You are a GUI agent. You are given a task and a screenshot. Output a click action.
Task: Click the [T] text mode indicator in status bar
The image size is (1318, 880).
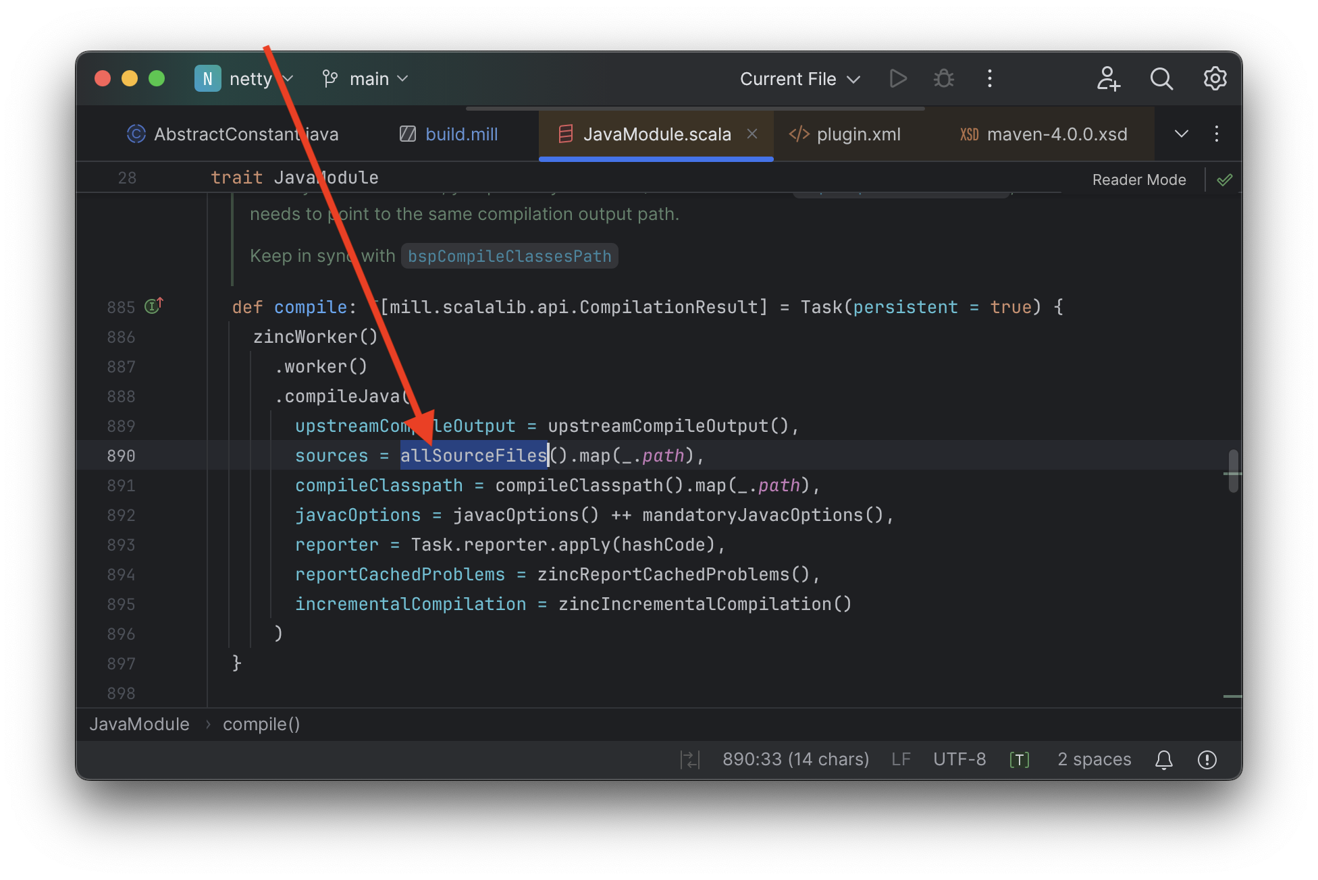[1019, 759]
